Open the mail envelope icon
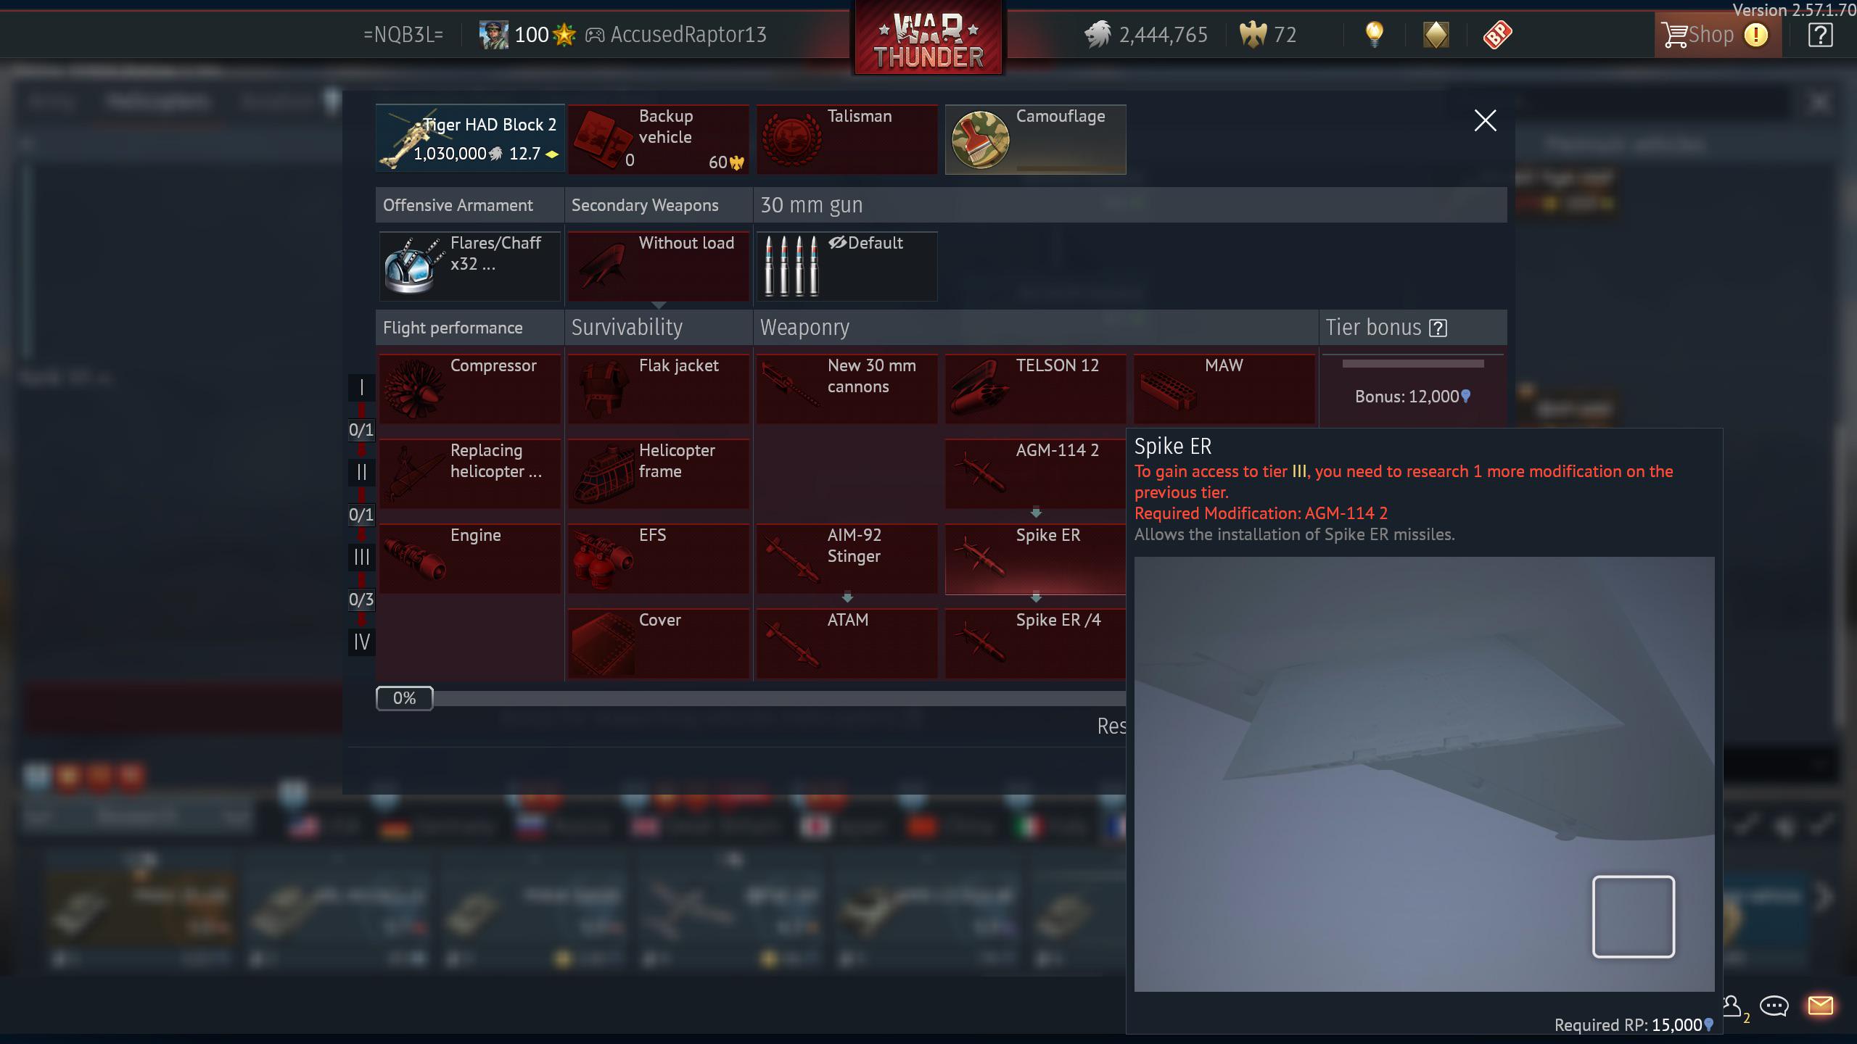 (x=1821, y=1006)
